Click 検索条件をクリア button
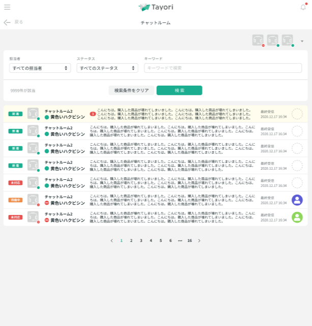The image size is (312, 326). pos(131,91)
